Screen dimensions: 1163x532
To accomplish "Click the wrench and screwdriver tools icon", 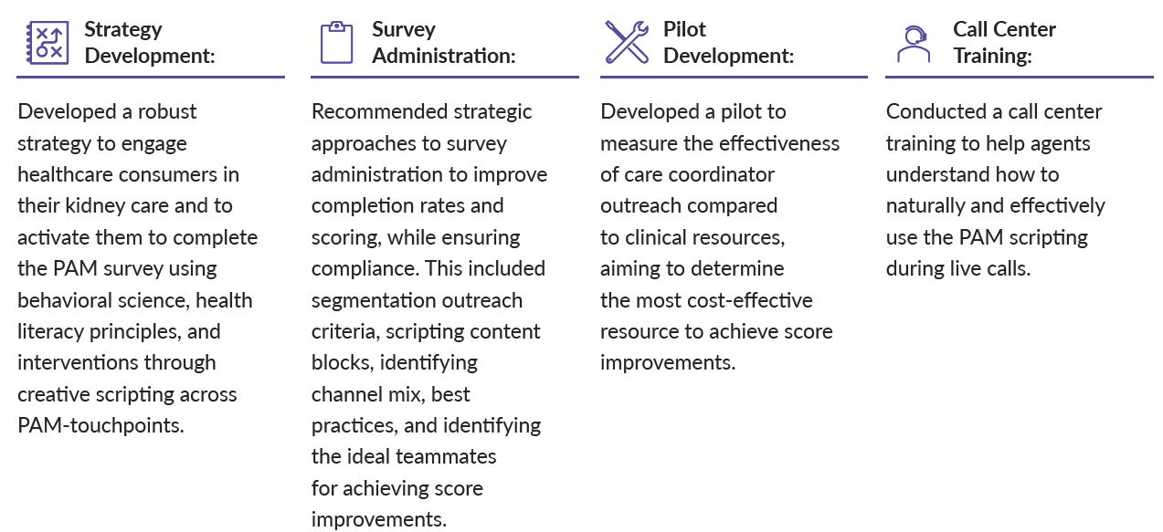I will pyautogui.click(x=627, y=42).
